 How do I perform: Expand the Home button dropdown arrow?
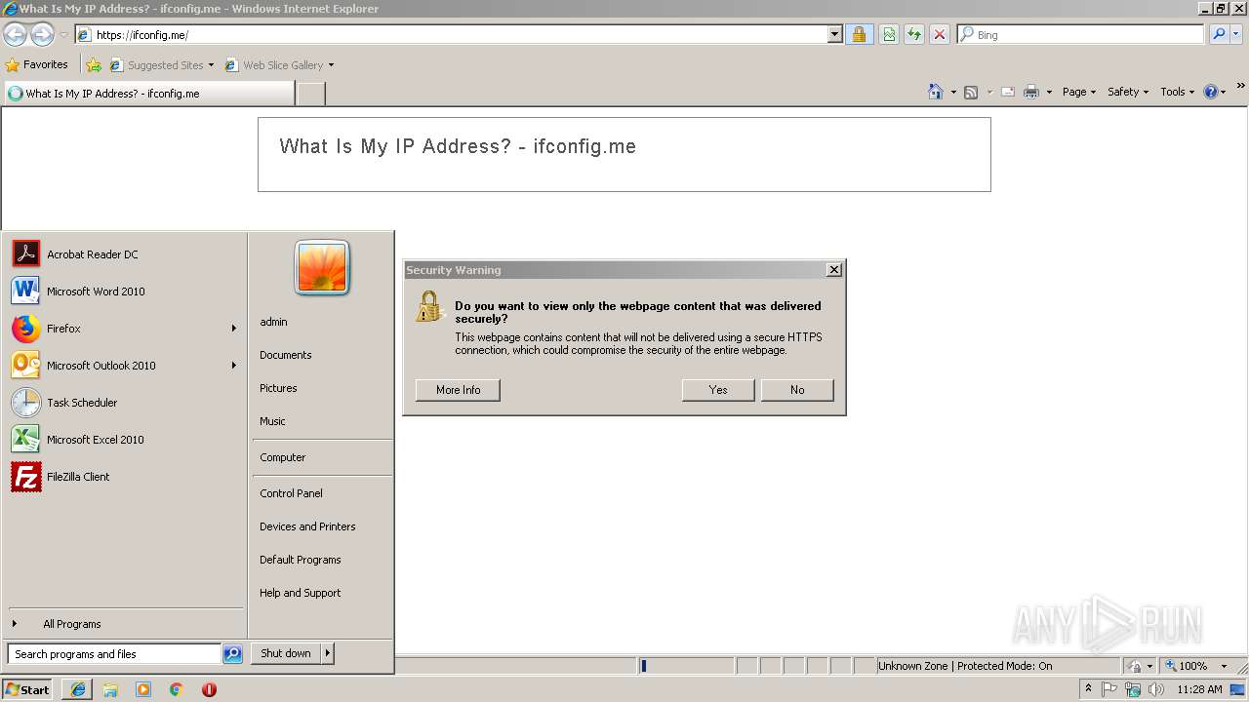click(953, 92)
